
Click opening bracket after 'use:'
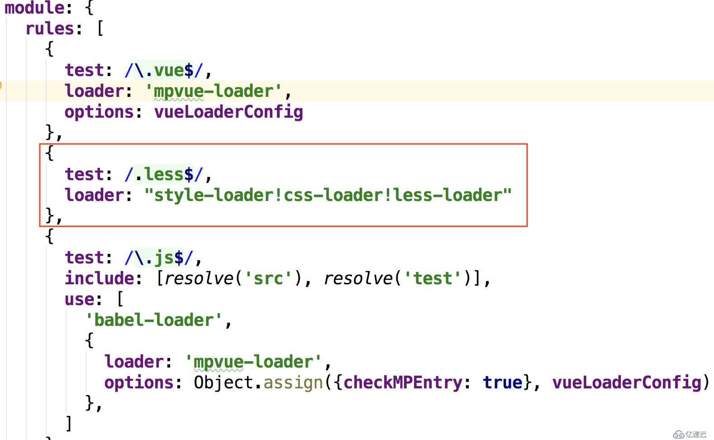pyautogui.click(x=120, y=299)
